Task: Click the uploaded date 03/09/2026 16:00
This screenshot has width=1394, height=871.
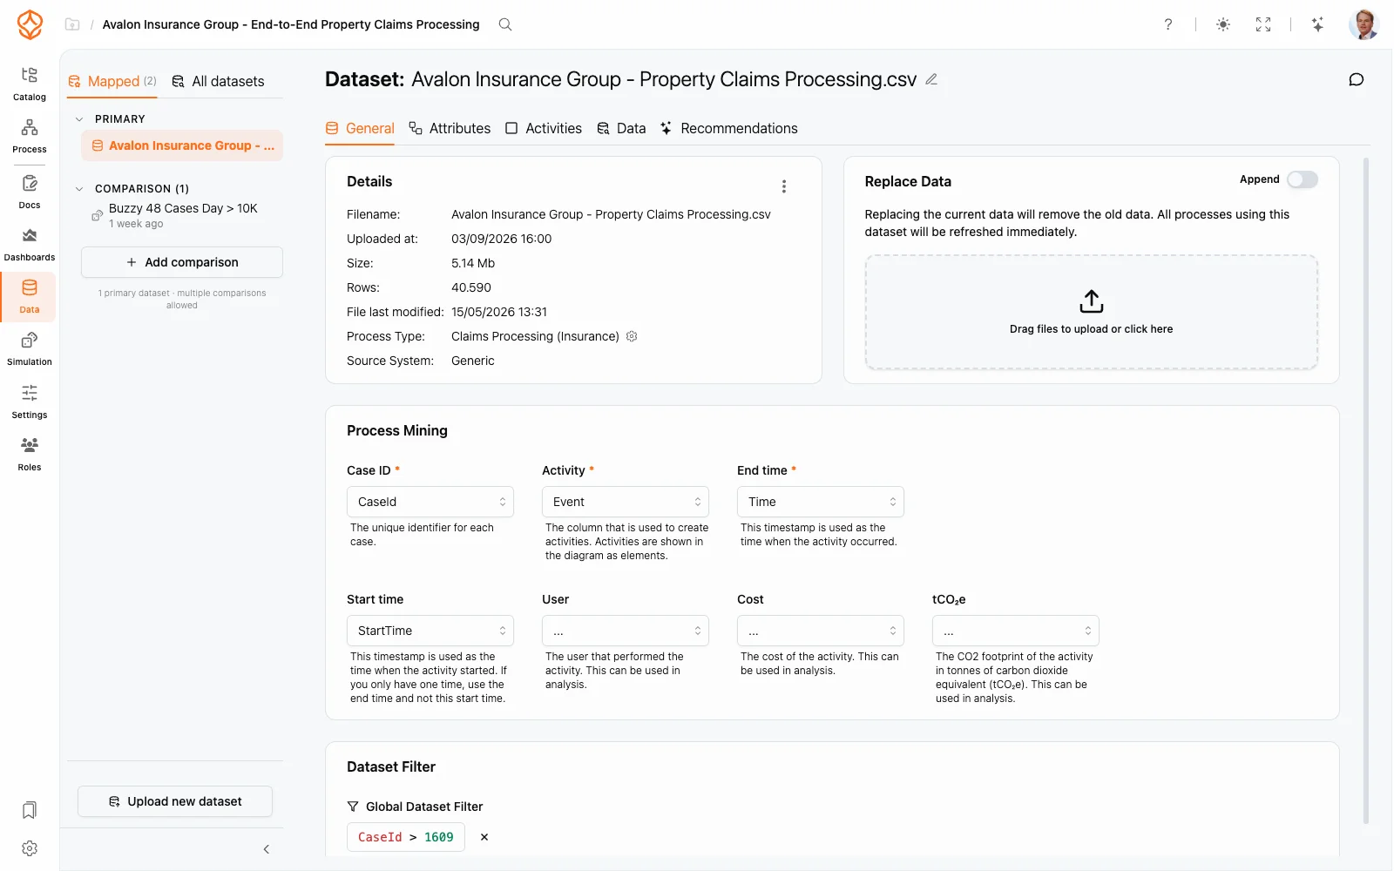Action: click(x=501, y=239)
